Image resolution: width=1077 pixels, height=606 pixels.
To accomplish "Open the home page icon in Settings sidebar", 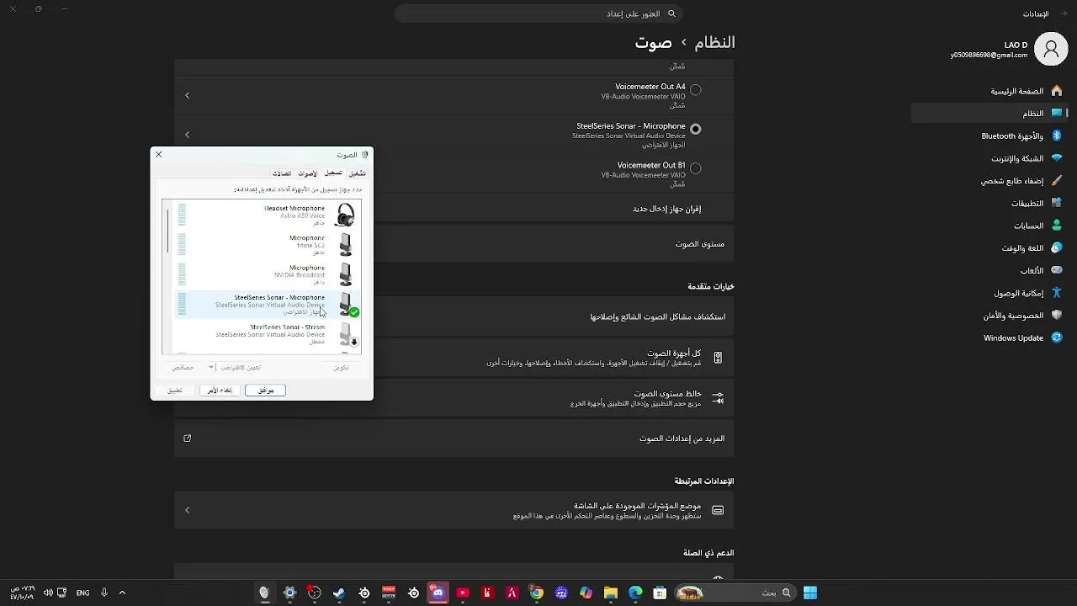I will point(1057,91).
